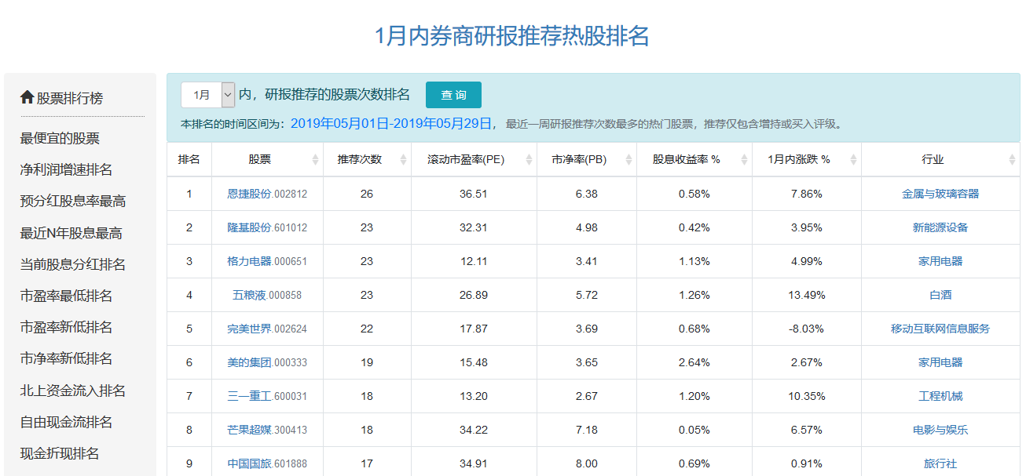Viewport: 1026px width, 476px height.
Task: Open stock link 完美世界.002624
Action: (x=267, y=329)
